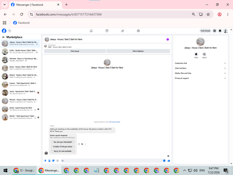Open the Facebook menu grid icon
The image size is (233, 175).
click(x=214, y=31)
